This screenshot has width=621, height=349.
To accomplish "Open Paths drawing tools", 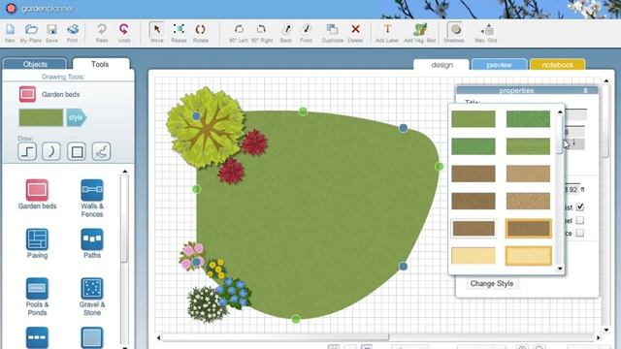I will click(x=92, y=243).
